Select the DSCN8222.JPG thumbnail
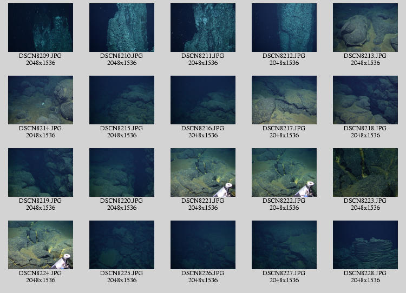 (284, 172)
